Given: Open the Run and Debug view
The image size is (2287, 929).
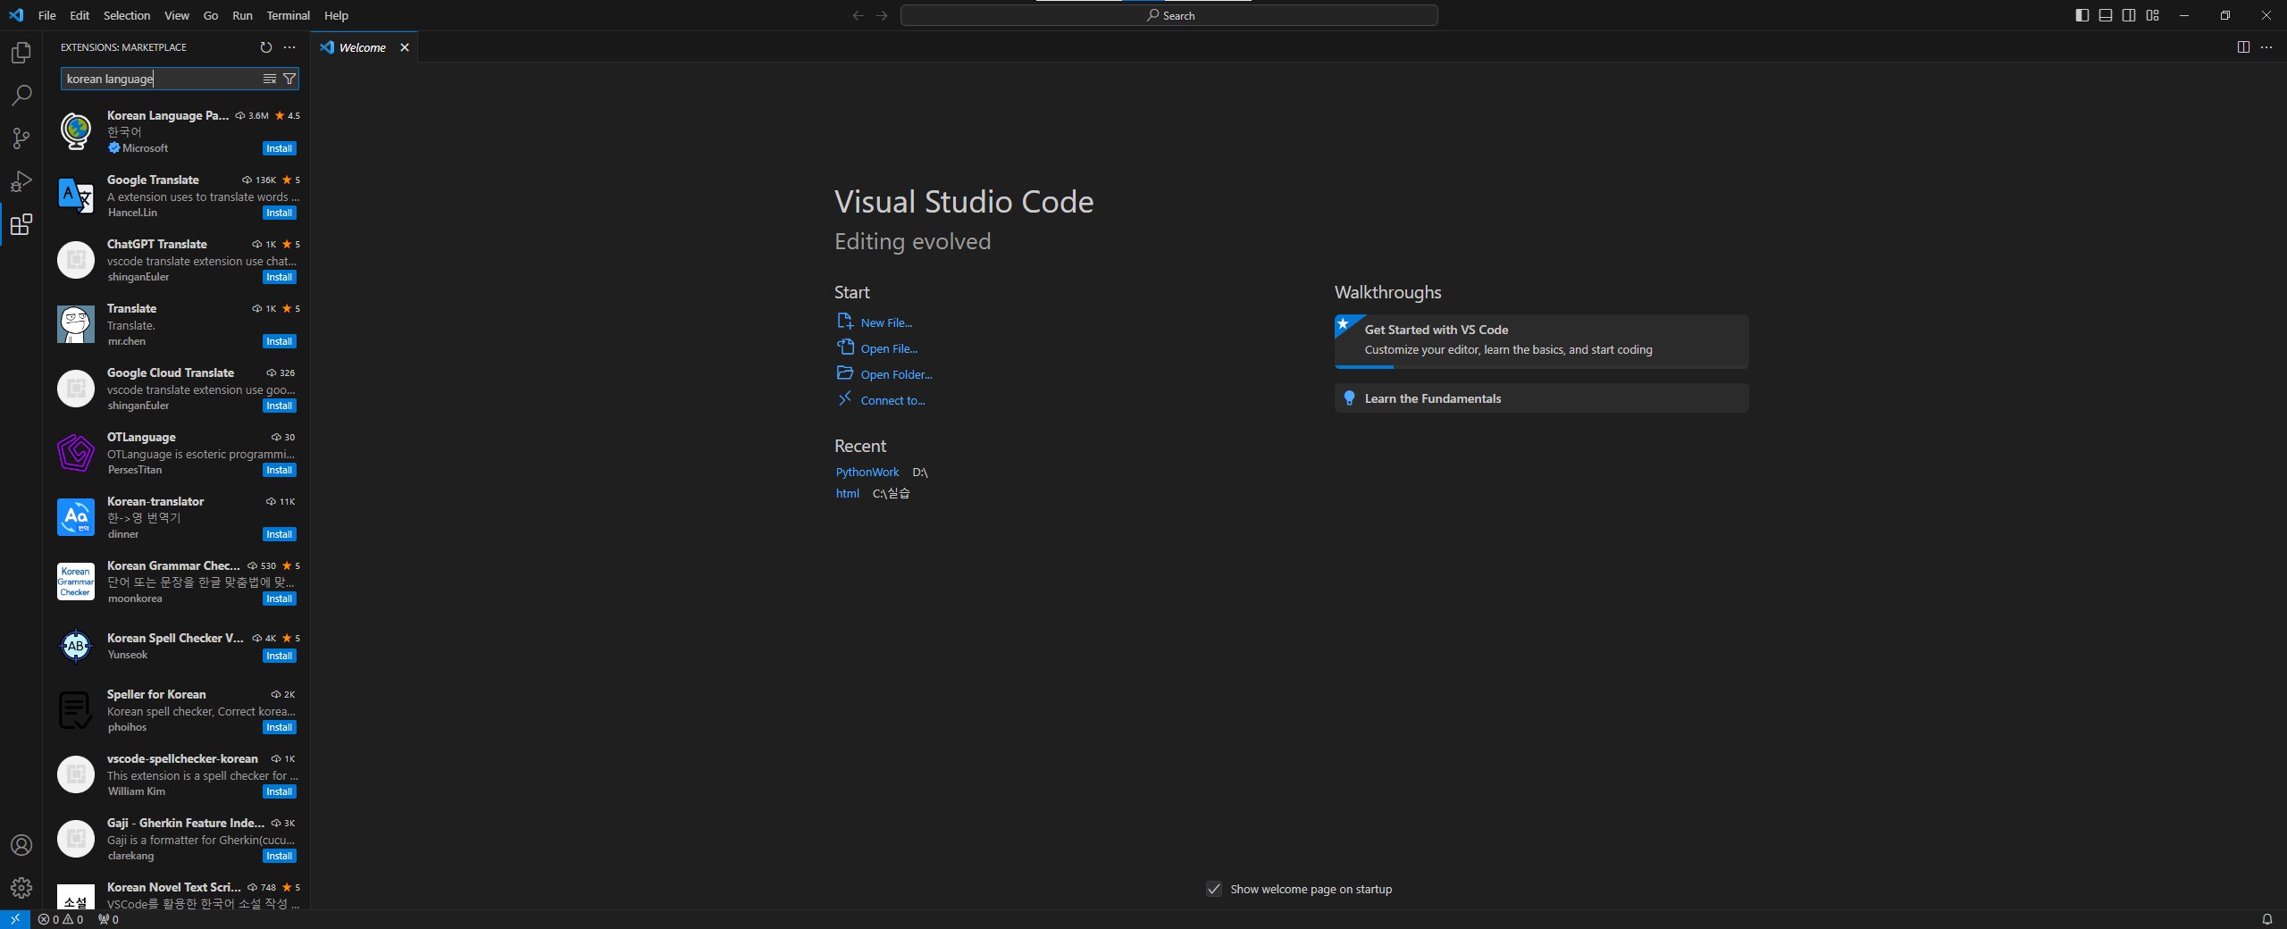Looking at the screenshot, I should (x=21, y=181).
